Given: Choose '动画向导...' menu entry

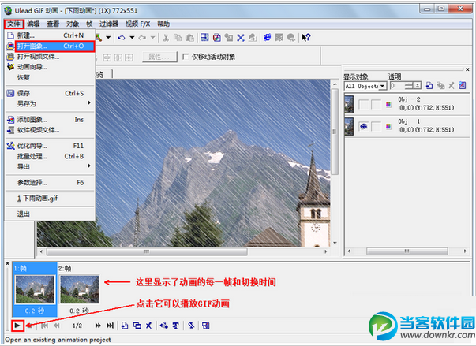Looking at the screenshot, I should click(x=50, y=67).
